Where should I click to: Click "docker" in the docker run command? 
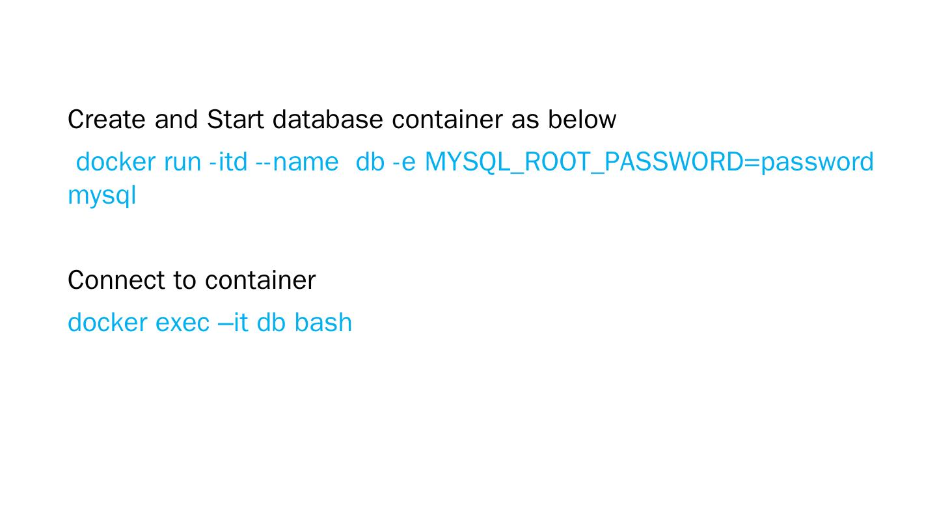[x=116, y=162]
